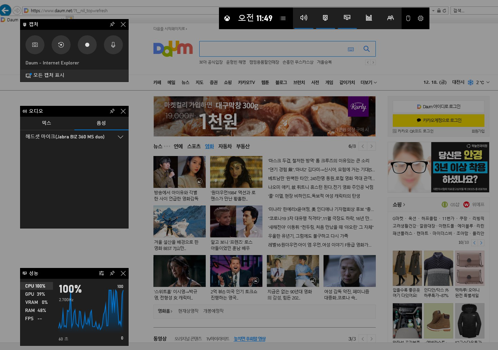Open Performance widget options
The width and height of the screenshot is (498, 350).
(x=102, y=273)
